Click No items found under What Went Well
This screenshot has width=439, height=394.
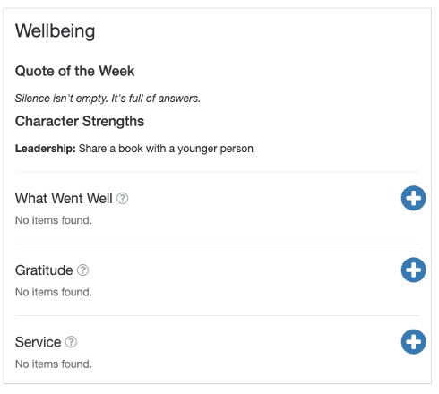click(54, 220)
